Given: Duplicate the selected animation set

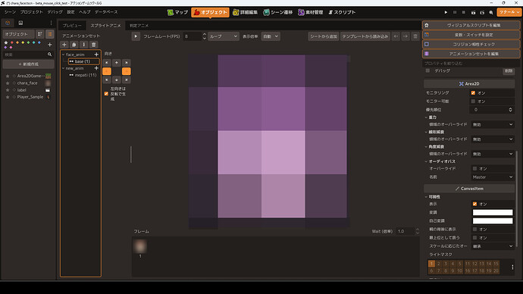Looking at the screenshot, I should click(74, 45).
